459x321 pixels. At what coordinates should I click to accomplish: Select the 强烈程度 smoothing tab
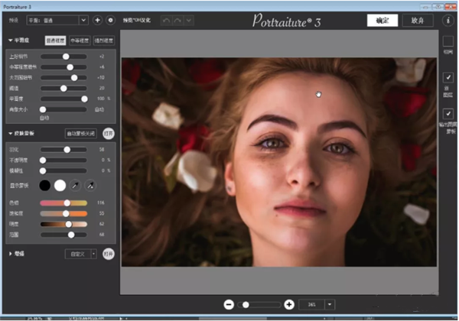tap(103, 40)
